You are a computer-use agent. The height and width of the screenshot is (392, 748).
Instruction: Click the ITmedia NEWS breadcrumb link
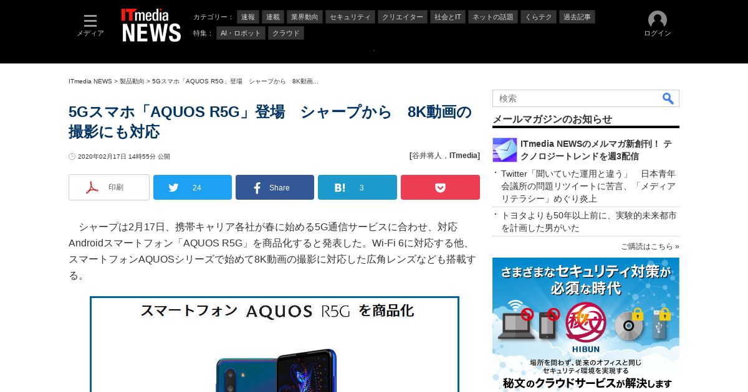click(90, 82)
